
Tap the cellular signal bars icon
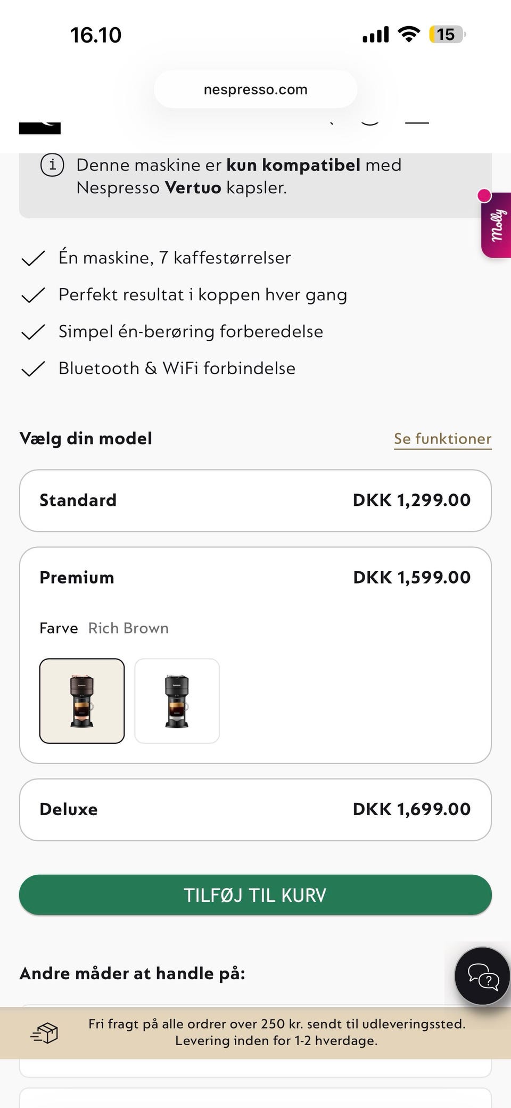(x=376, y=35)
